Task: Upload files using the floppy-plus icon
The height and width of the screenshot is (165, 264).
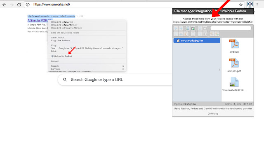Action: pos(193,28)
